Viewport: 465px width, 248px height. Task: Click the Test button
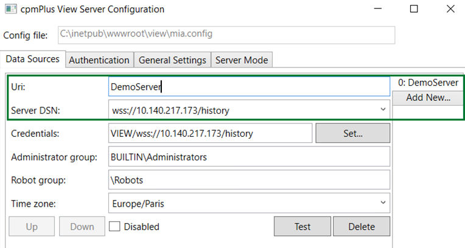(x=302, y=226)
